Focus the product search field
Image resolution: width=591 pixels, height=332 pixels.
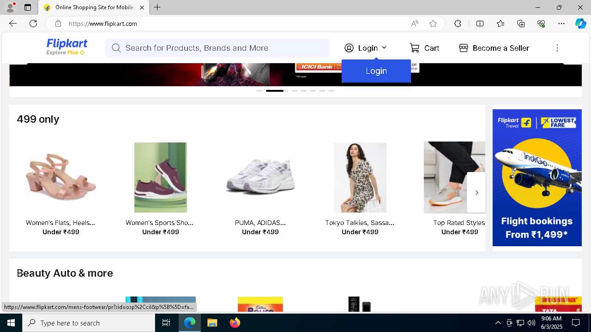click(217, 48)
